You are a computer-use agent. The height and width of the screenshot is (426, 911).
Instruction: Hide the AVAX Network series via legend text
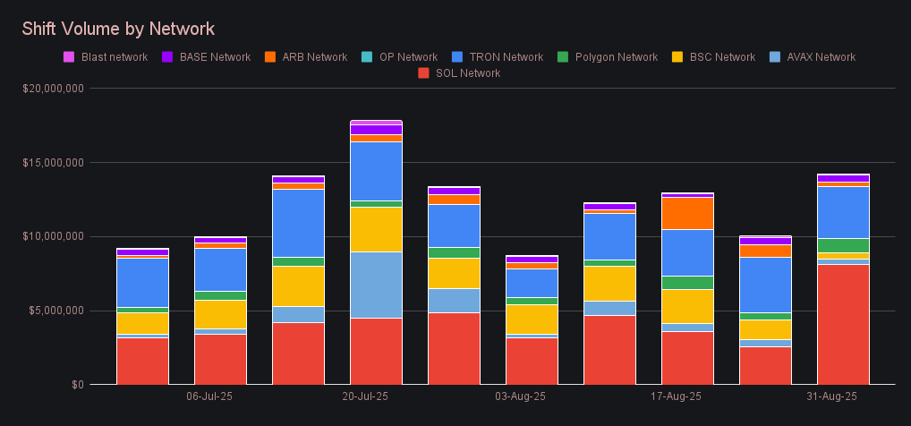pos(821,57)
